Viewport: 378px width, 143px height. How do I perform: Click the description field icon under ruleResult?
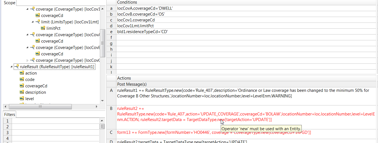[22, 92]
